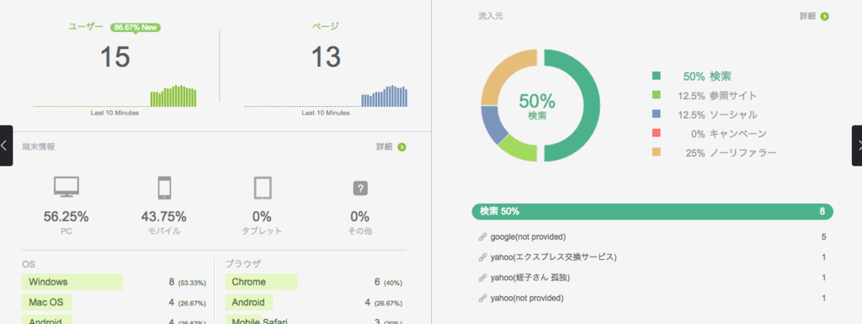Click the 66.67% New badge
This screenshot has height=324, width=862.
tap(136, 27)
